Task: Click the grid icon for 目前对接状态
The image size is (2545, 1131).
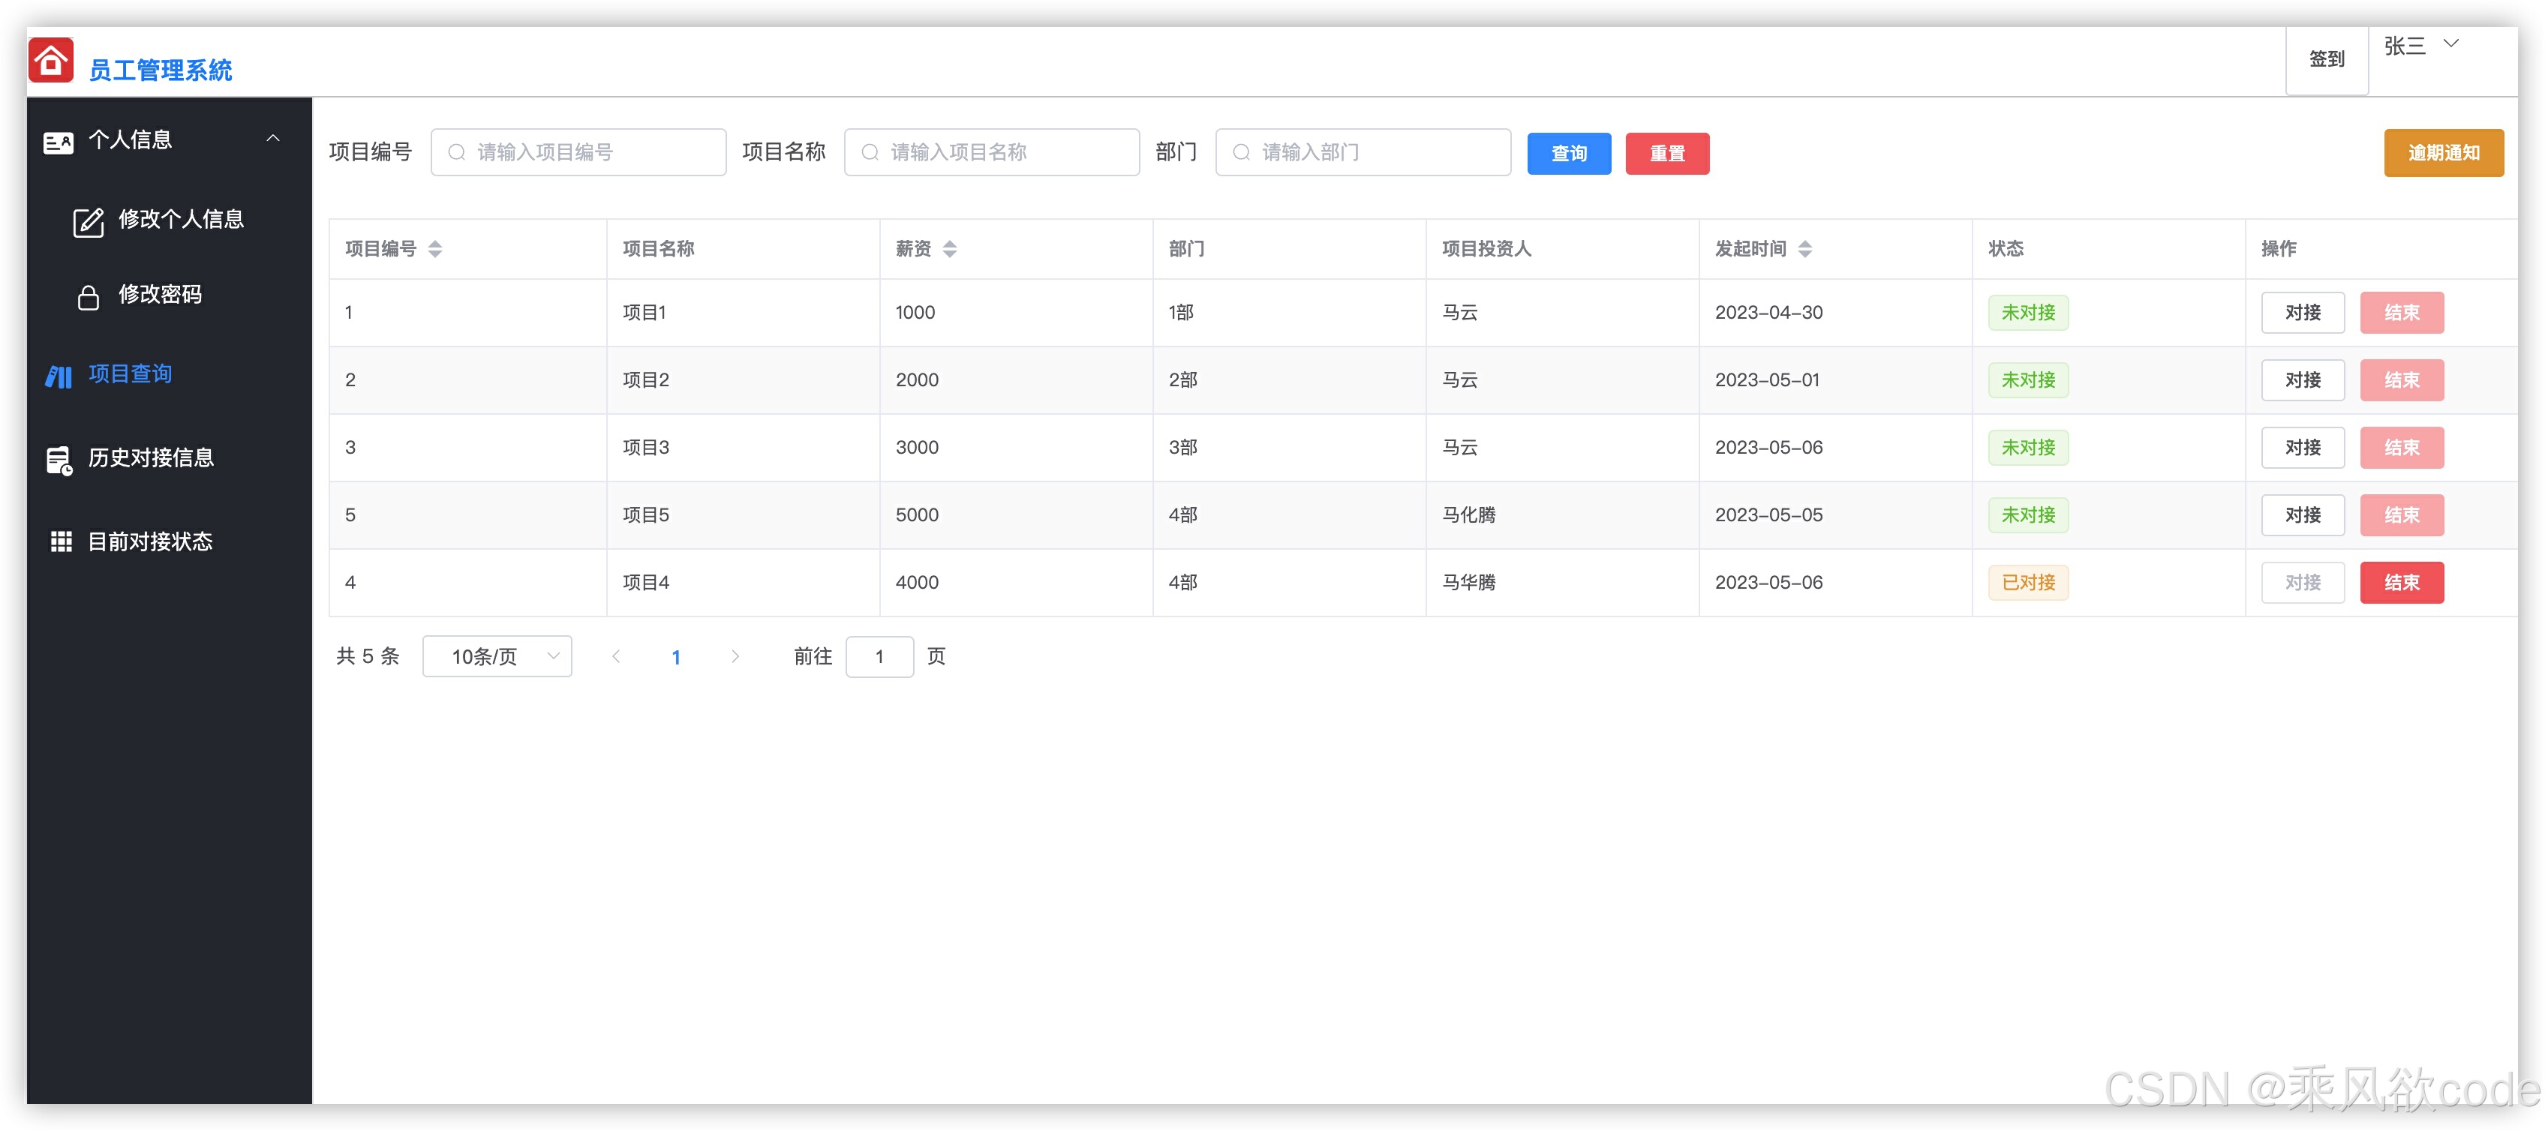Action: 62,541
